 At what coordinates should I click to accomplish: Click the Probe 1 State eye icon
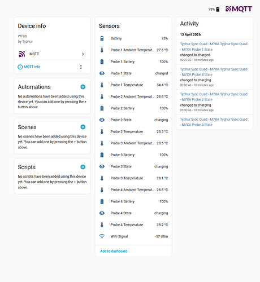[x=102, y=73]
